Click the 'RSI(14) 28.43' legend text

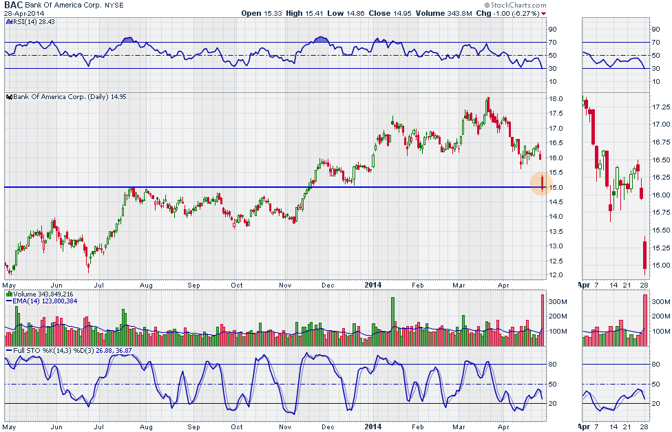click(x=34, y=22)
